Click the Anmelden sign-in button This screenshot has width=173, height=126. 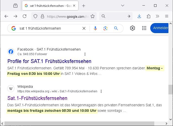coord(161,28)
